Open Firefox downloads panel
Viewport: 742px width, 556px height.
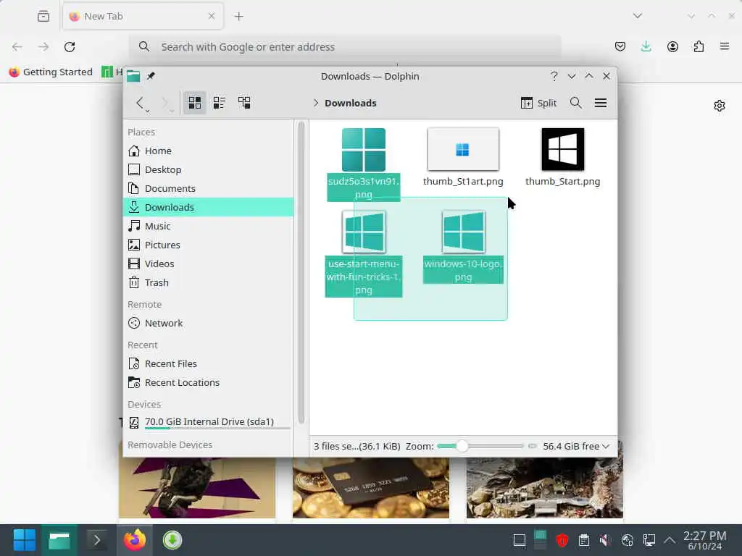[646, 46]
